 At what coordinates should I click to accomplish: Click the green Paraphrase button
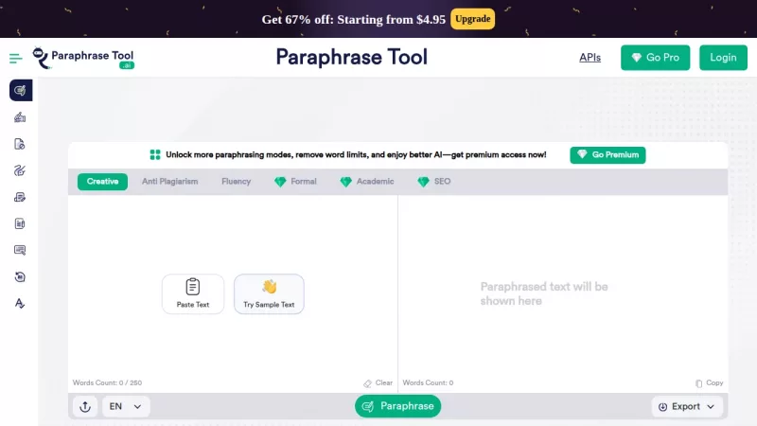coord(397,406)
